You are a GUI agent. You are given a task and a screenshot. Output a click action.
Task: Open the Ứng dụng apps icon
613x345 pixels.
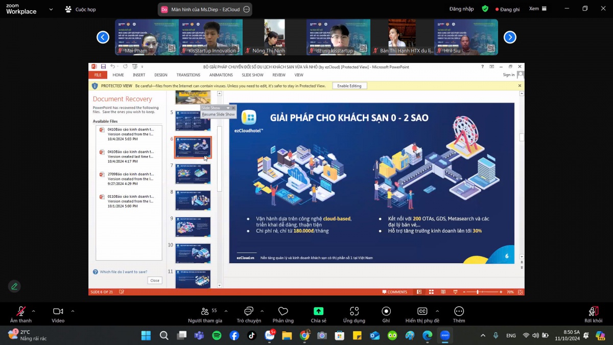(354, 311)
